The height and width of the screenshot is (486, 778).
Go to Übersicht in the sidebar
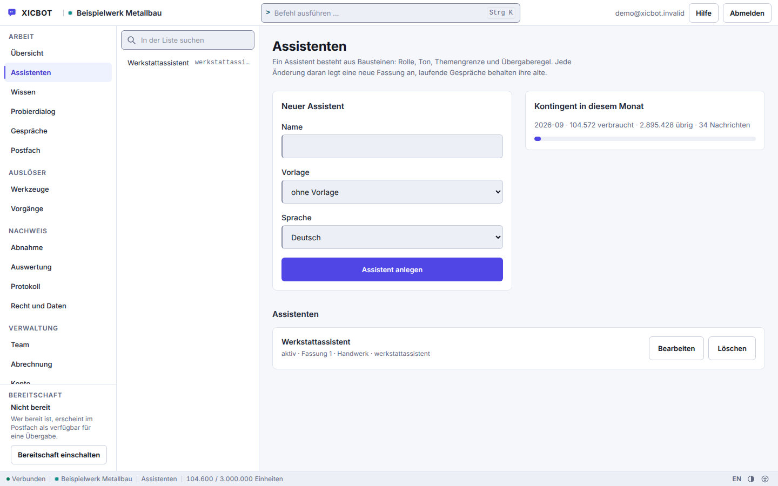pyautogui.click(x=58, y=53)
